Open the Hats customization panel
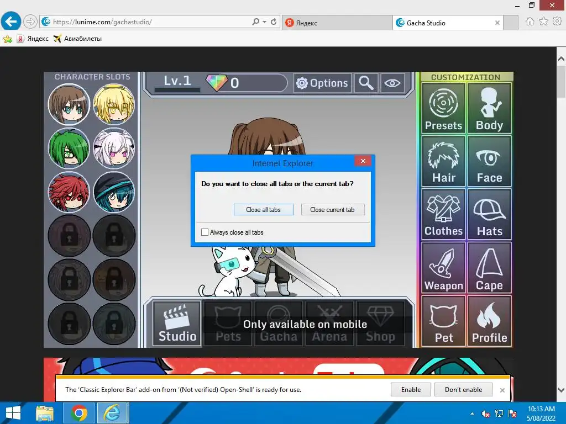Viewport: 566px width, 424px height. pyautogui.click(x=490, y=214)
